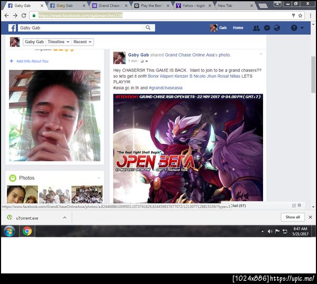The height and width of the screenshot is (284, 317).
Task: Click compose new message icon in chat bar
Action: [294, 206]
